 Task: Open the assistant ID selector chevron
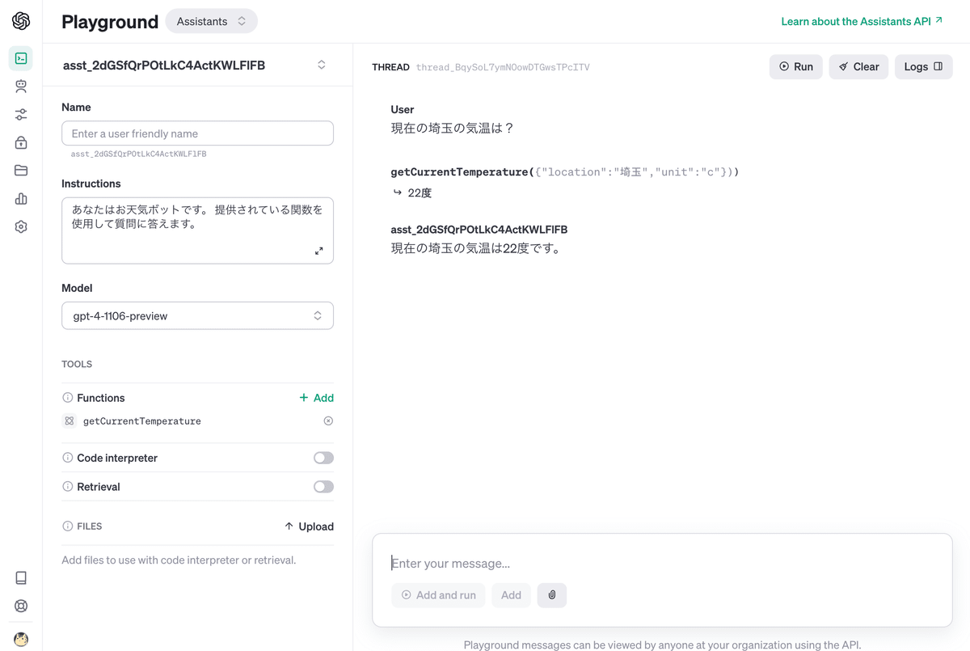(321, 66)
